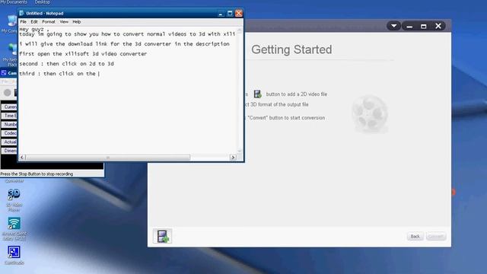Click the 'button to start conversion' instruction
Viewport: 487px width, 274px height.
[x=286, y=118]
